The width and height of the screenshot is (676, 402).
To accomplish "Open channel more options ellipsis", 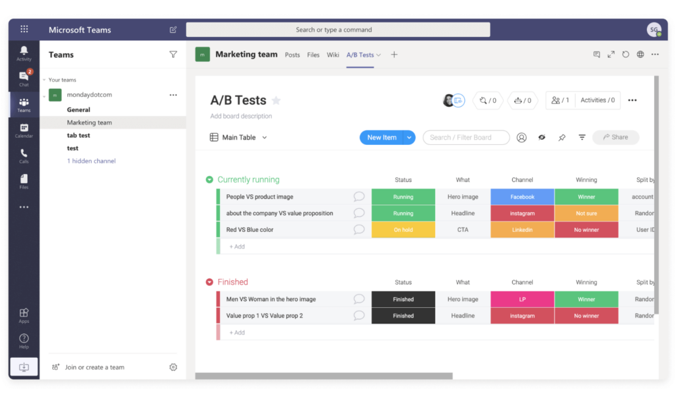I will 655,54.
